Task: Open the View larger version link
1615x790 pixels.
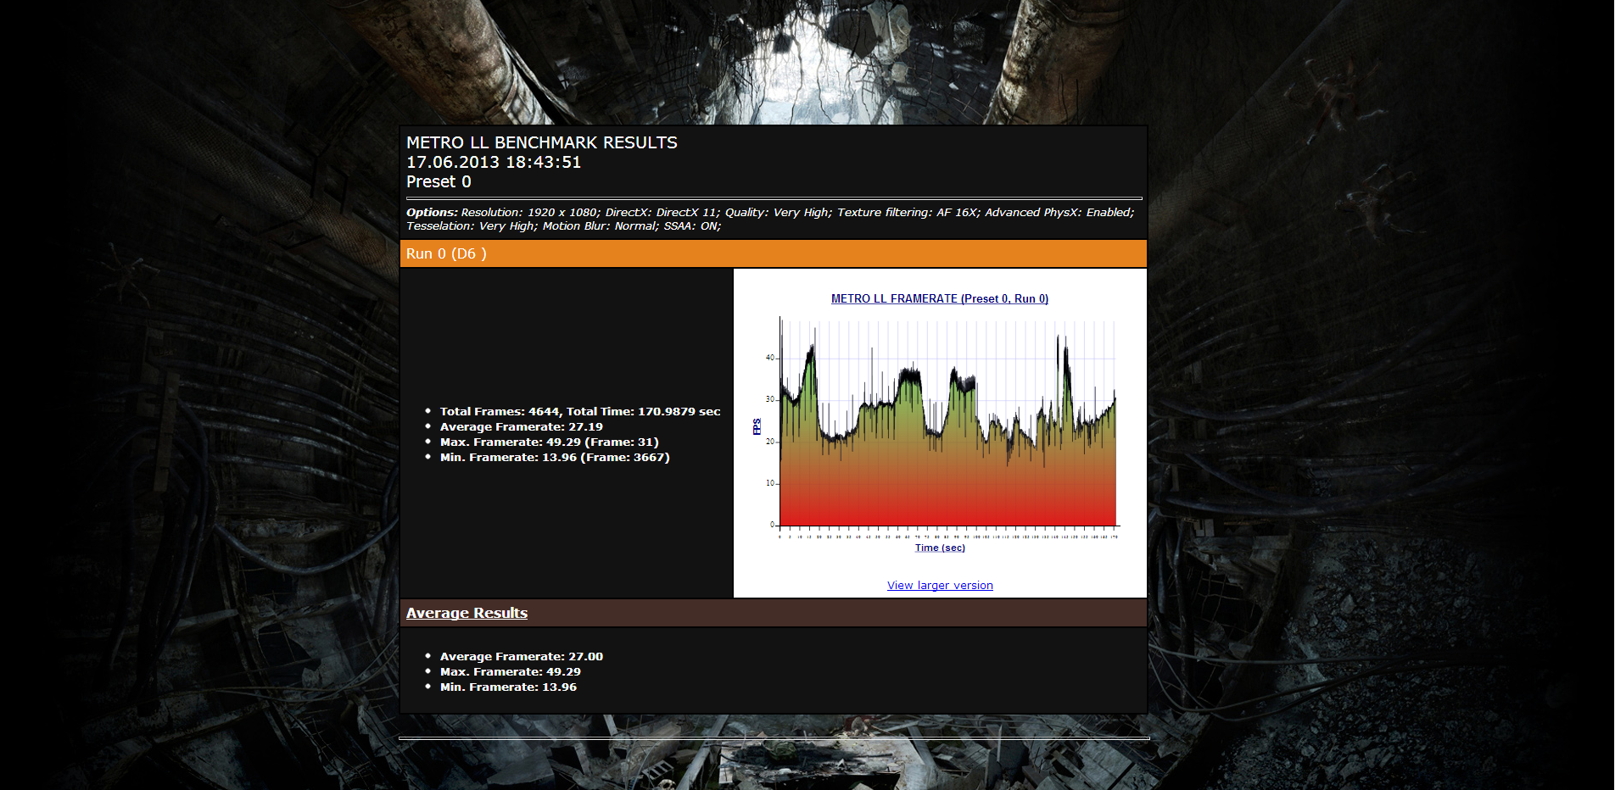Action: point(940,586)
